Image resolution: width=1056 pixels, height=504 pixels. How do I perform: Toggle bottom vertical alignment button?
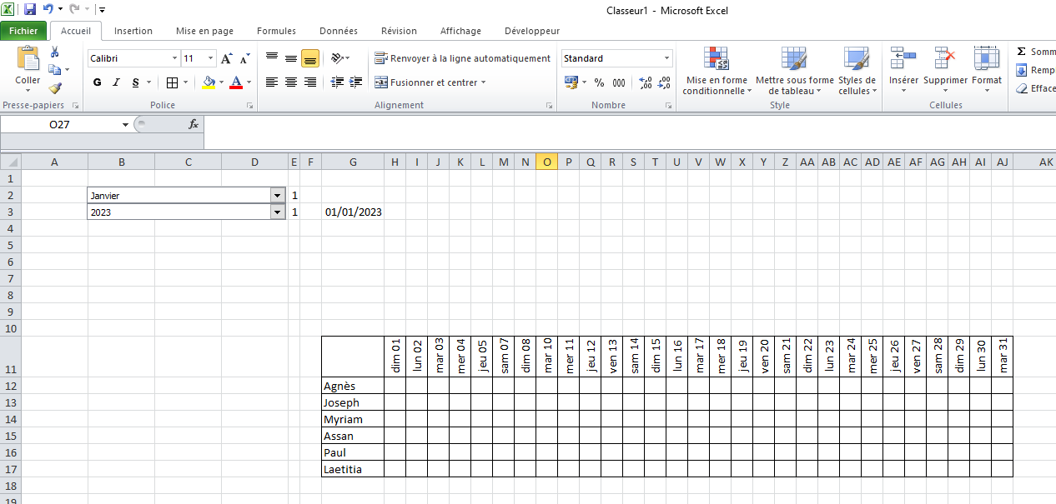pyautogui.click(x=310, y=58)
